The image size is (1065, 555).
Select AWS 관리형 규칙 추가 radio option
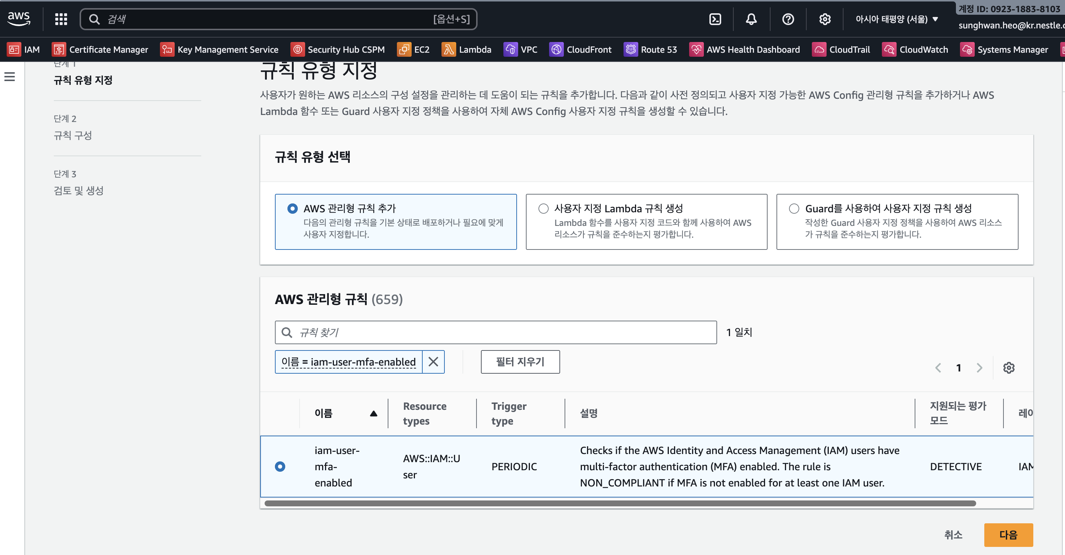(x=292, y=209)
